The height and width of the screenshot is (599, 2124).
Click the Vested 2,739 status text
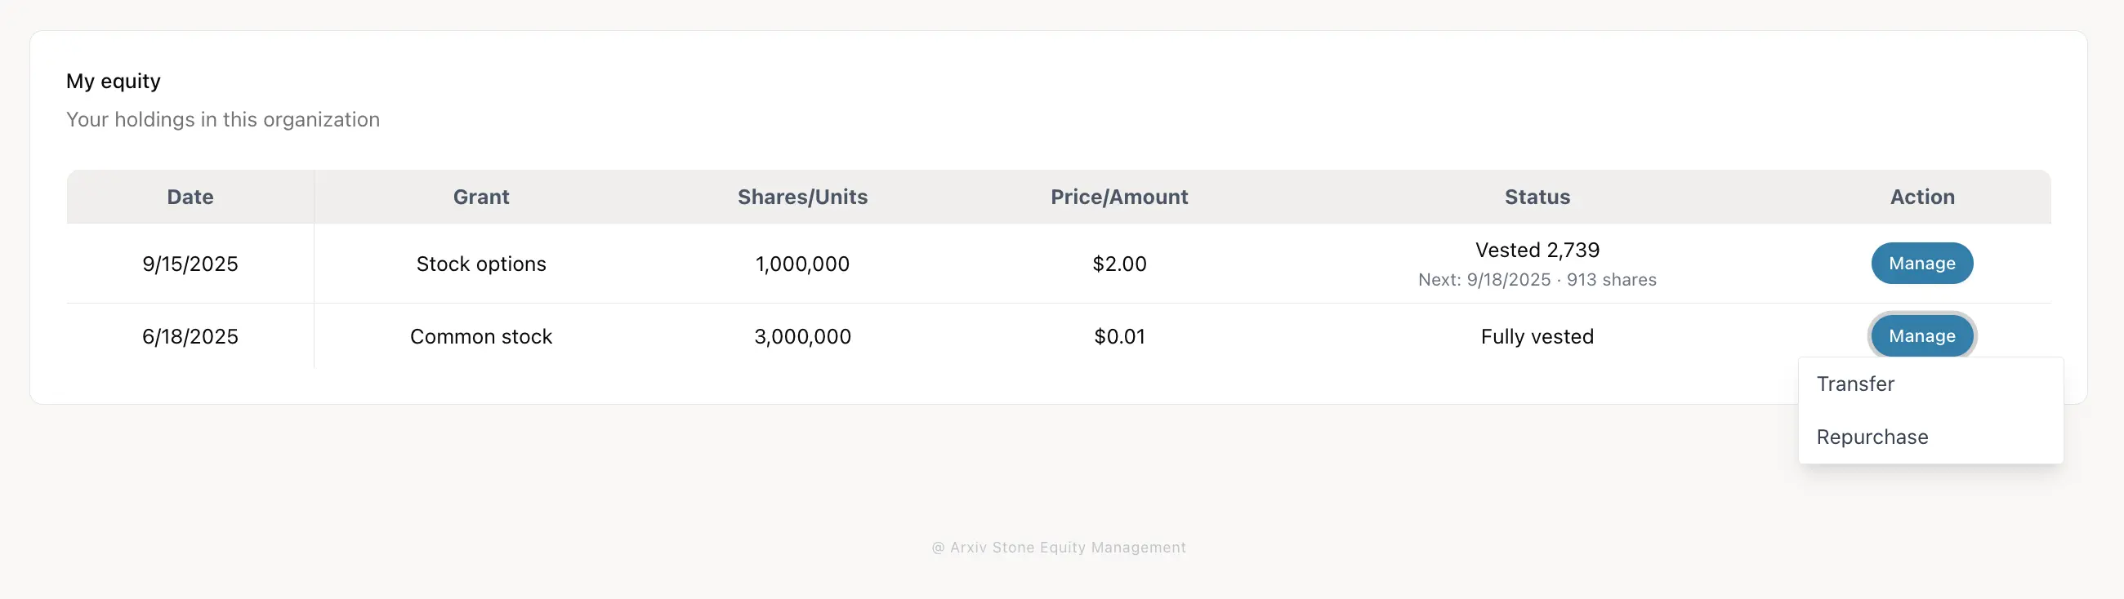pyautogui.click(x=1536, y=250)
